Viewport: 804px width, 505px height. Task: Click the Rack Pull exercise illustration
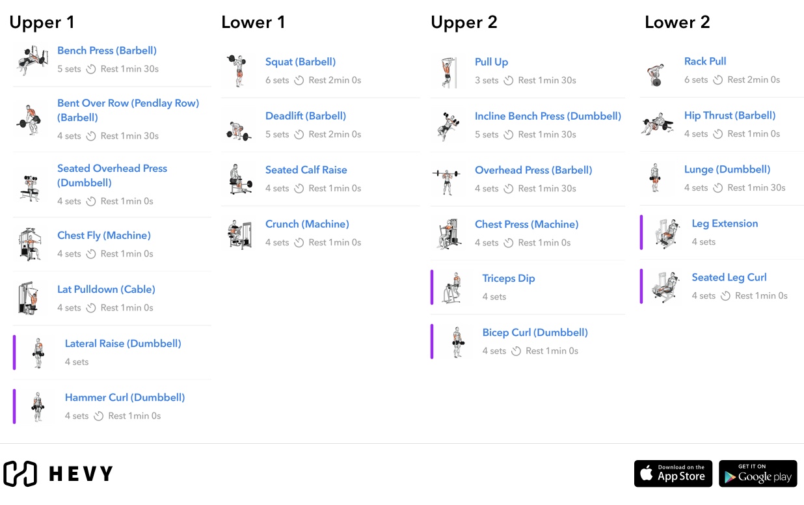(659, 70)
